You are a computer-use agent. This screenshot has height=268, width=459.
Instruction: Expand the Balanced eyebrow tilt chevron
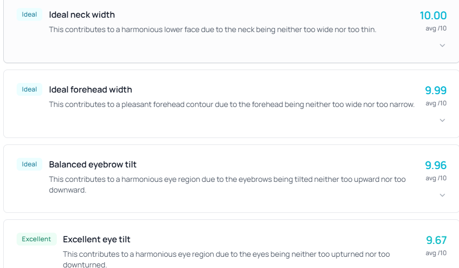(442, 195)
